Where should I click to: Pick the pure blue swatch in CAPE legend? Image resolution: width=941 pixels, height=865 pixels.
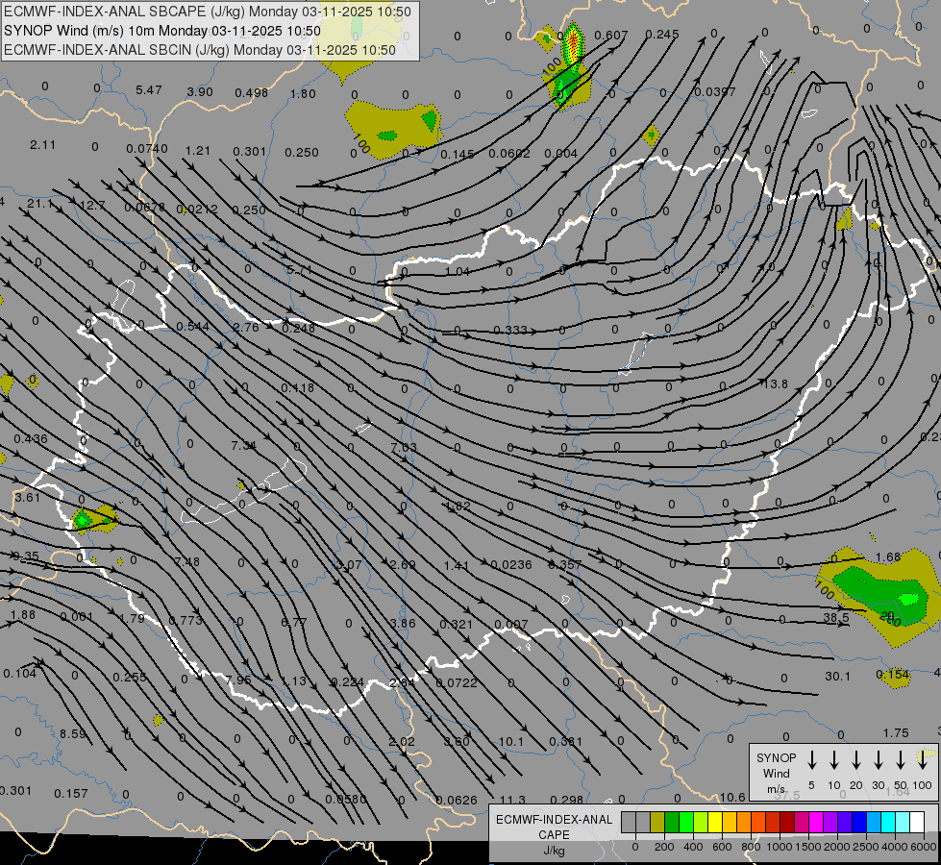(858, 823)
